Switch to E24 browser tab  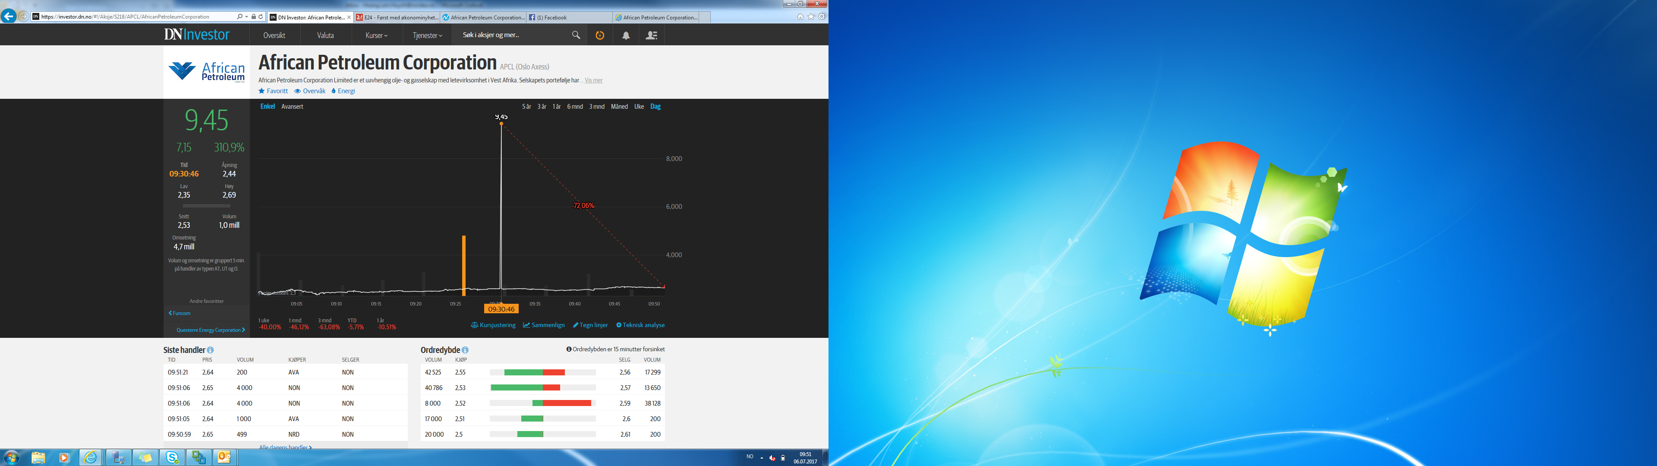click(x=397, y=17)
